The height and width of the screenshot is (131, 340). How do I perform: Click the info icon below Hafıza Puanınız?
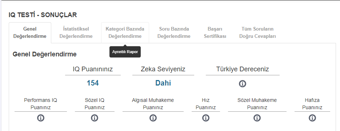[312, 118]
